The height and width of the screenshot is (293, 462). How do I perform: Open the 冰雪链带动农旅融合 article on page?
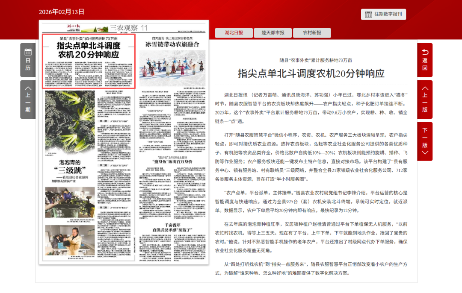point(172,44)
